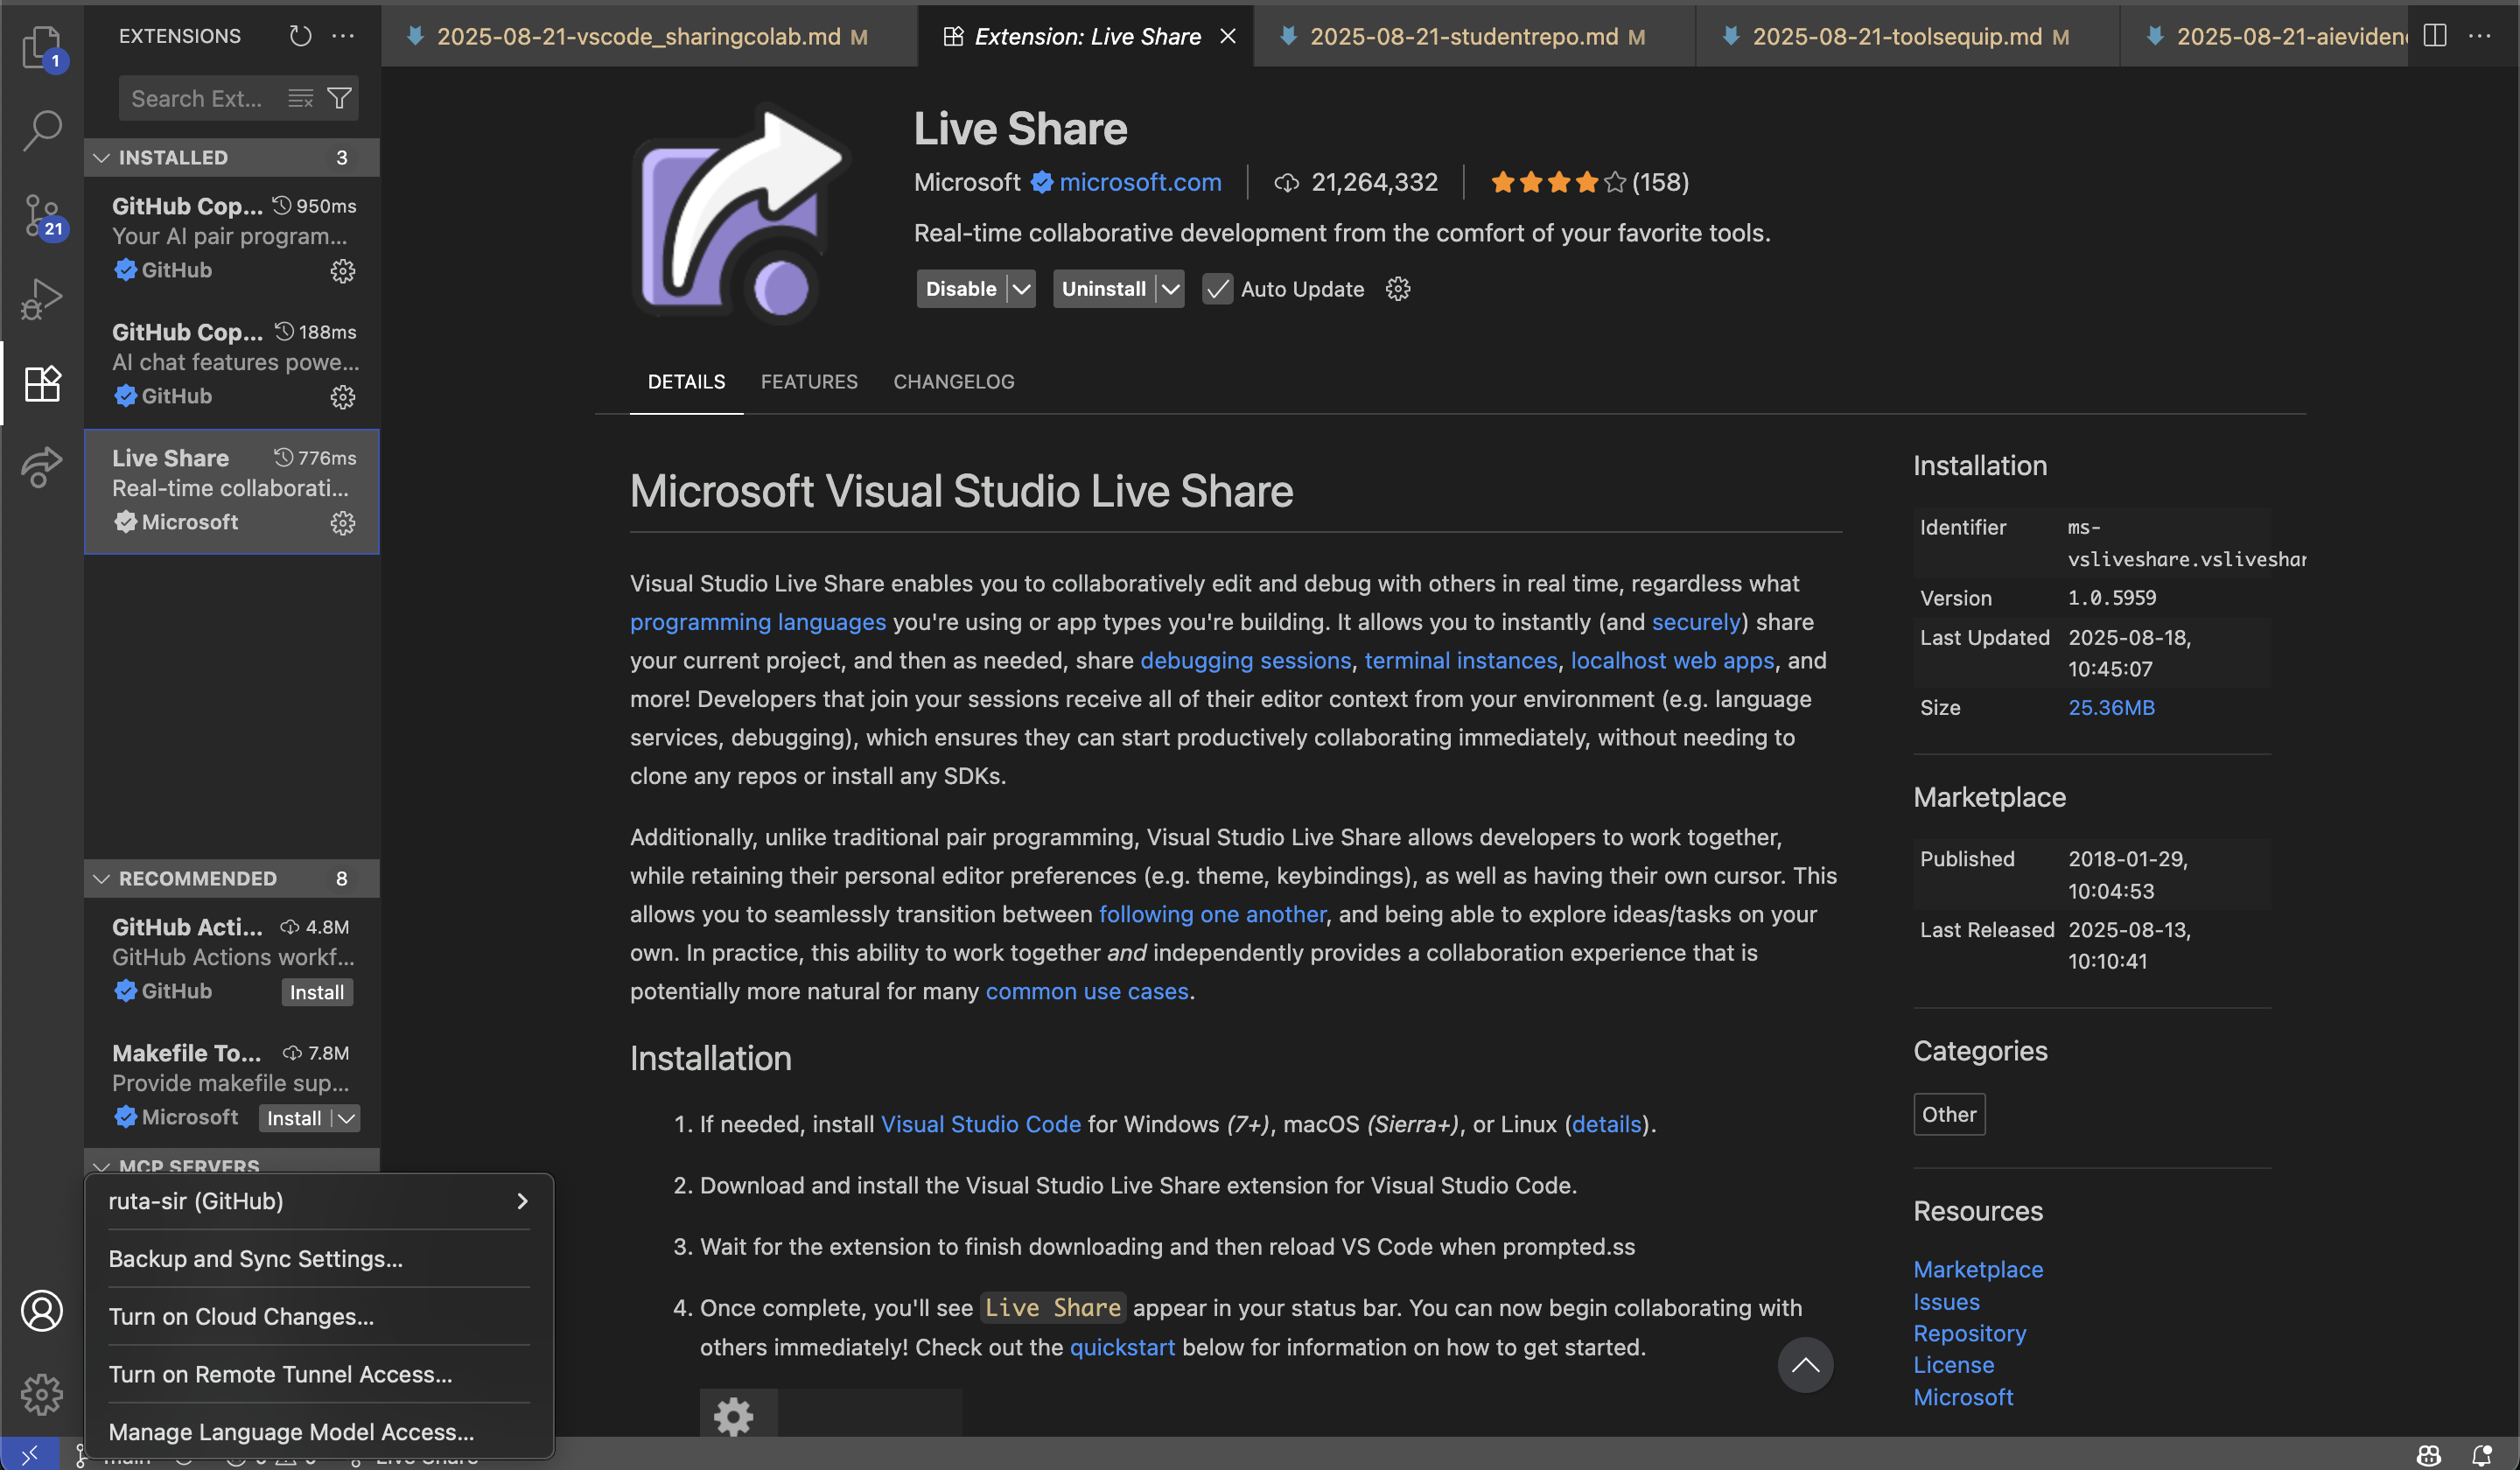Clear extensions search results icon
The image size is (2520, 1470).
coord(300,98)
